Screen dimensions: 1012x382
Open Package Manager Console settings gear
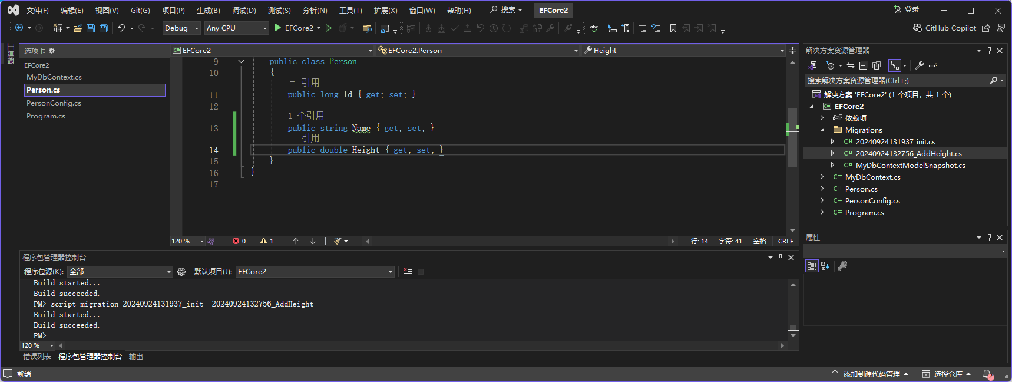pos(181,272)
